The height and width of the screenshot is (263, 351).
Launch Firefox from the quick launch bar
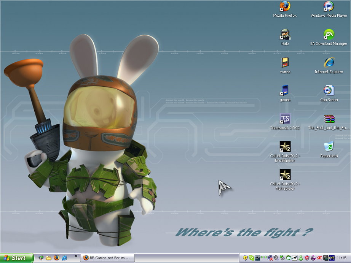click(x=56, y=258)
